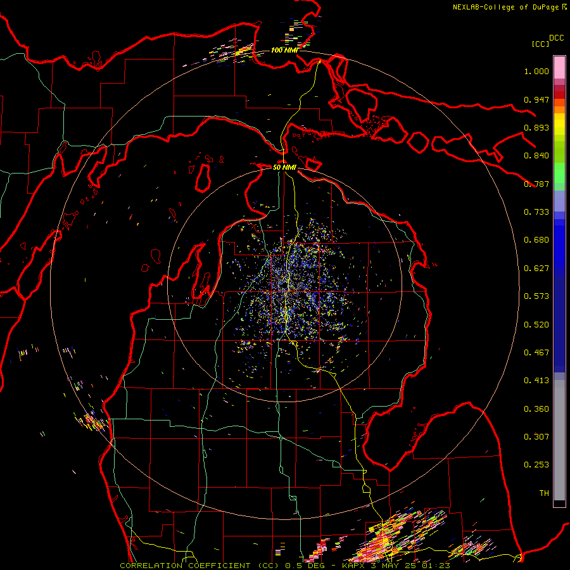Click the 0.680 value on the scale

pos(536,240)
